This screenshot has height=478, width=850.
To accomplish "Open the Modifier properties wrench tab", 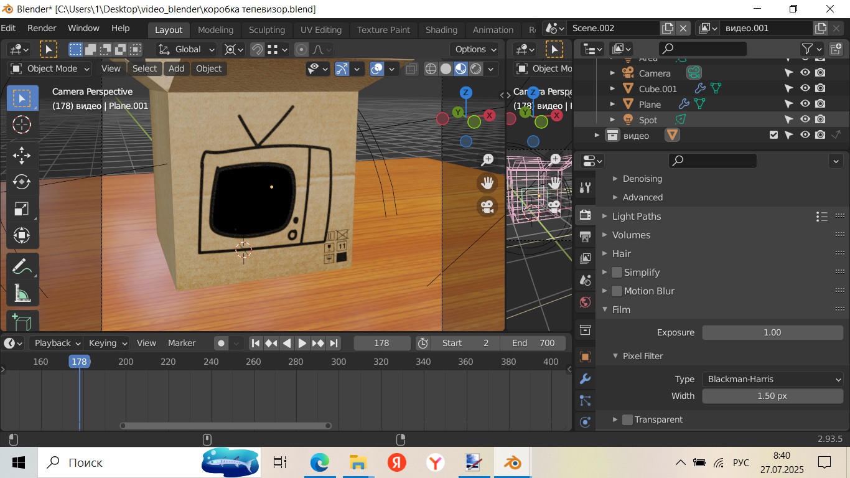I will [585, 378].
